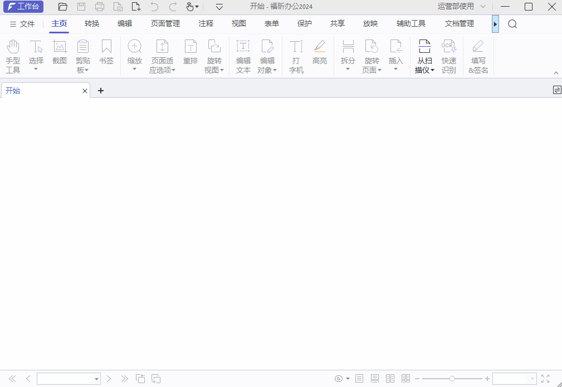The width and height of the screenshot is (562, 387).
Task: Select the Snapshot tool (截图)
Action: (60, 54)
